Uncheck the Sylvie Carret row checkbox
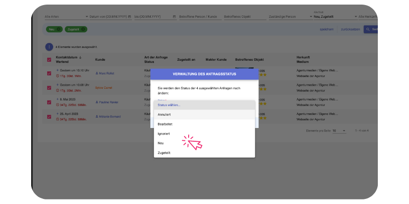This screenshot has height=204, width=409. click(x=49, y=88)
